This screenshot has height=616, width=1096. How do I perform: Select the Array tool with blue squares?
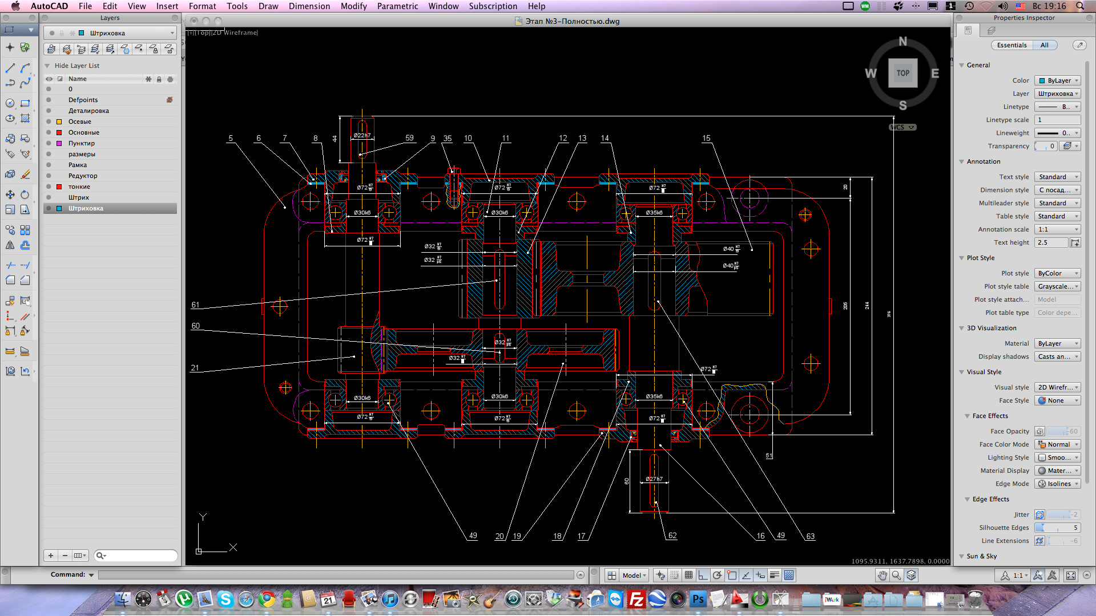(x=25, y=230)
